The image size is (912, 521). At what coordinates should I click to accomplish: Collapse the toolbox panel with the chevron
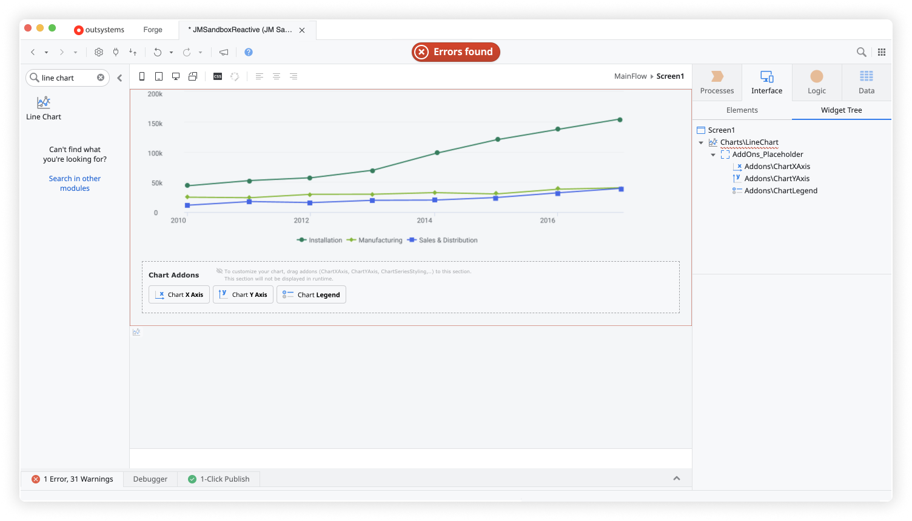(119, 78)
